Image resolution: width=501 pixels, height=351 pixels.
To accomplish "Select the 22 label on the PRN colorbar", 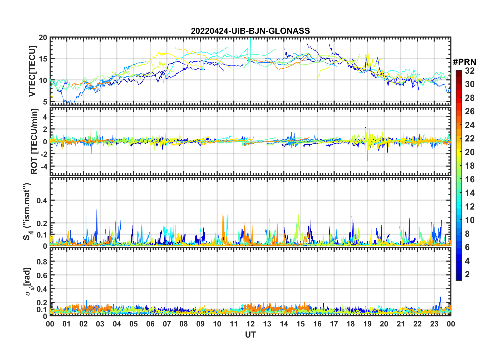I will (470, 139).
